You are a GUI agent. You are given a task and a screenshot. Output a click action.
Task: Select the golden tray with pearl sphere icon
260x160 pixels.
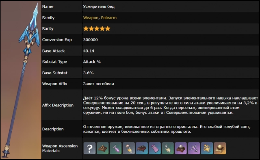pos(220,148)
